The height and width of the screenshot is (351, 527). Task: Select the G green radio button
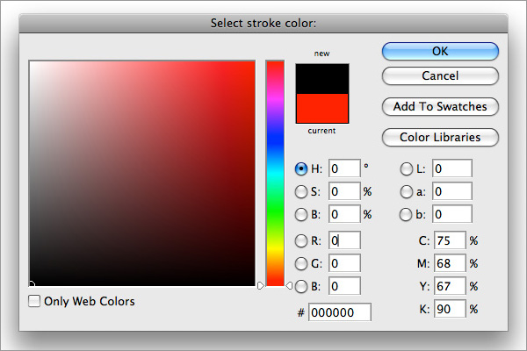click(301, 263)
